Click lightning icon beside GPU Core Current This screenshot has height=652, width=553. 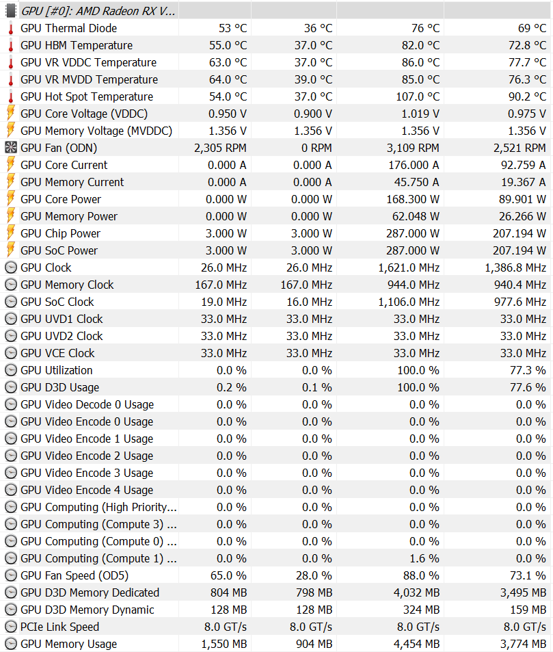coord(11,165)
